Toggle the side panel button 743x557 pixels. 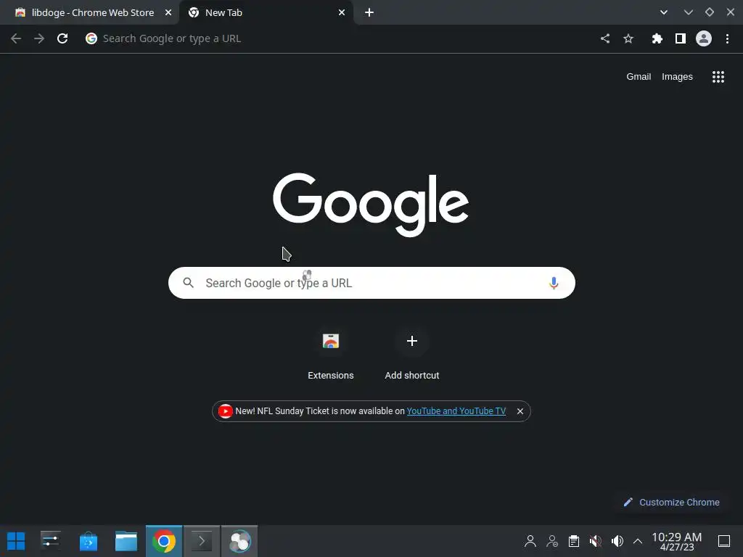(x=681, y=38)
